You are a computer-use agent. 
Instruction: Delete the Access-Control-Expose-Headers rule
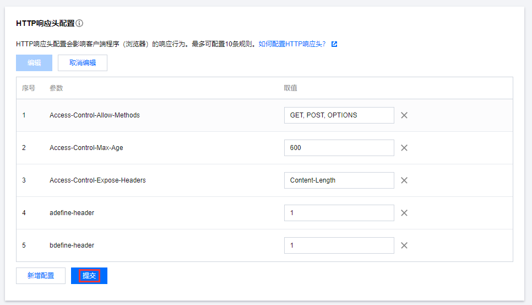click(404, 180)
